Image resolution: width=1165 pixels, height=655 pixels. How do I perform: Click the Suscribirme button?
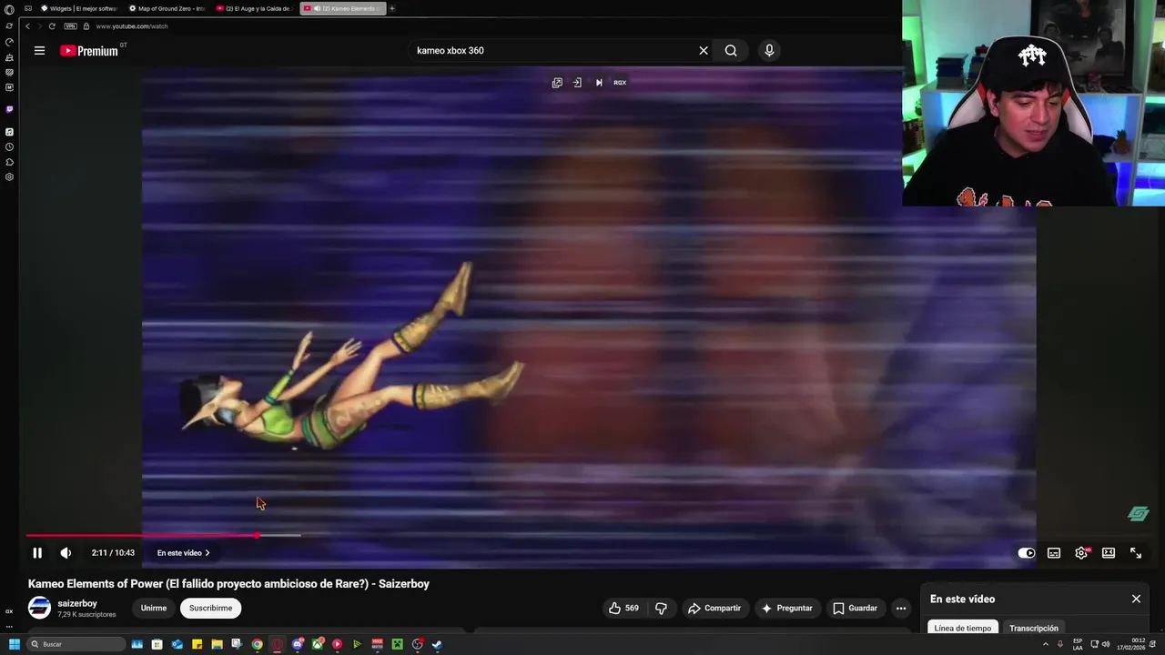pyautogui.click(x=210, y=608)
